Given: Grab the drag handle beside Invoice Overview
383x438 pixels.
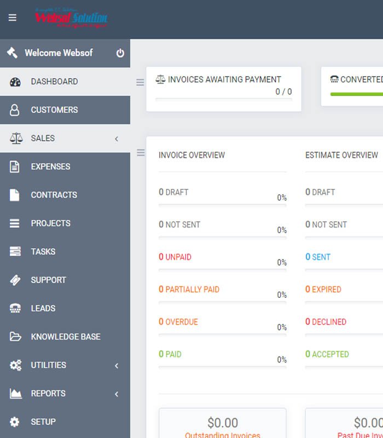Looking at the screenshot, I should pyautogui.click(x=141, y=153).
